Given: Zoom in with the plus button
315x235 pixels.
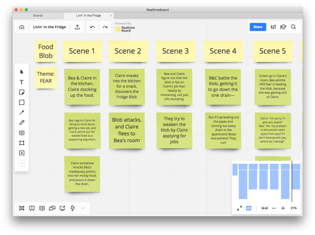Looking at the screenshot, I should click(x=283, y=208).
